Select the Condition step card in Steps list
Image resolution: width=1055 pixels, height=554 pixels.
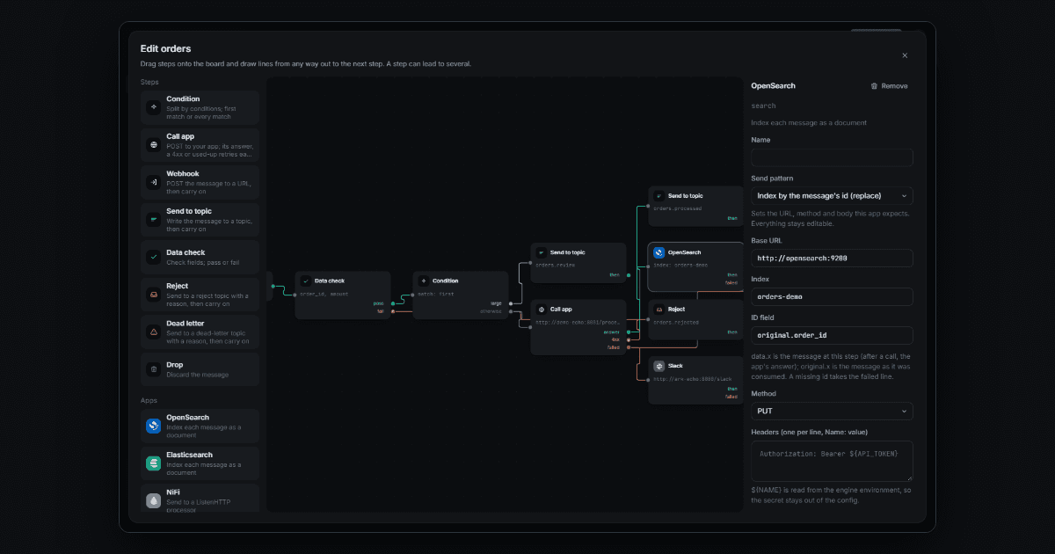pos(200,107)
